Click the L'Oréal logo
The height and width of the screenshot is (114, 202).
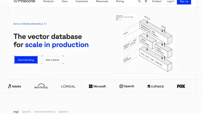(68, 86)
